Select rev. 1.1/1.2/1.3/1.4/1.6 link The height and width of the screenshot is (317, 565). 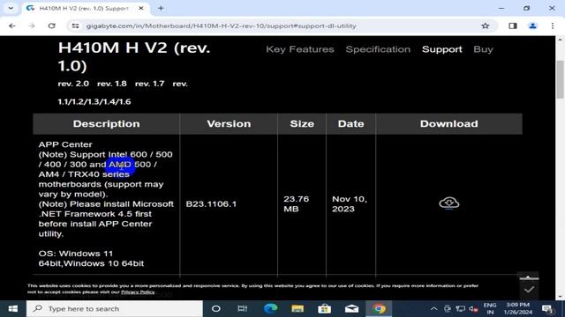tap(94, 102)
